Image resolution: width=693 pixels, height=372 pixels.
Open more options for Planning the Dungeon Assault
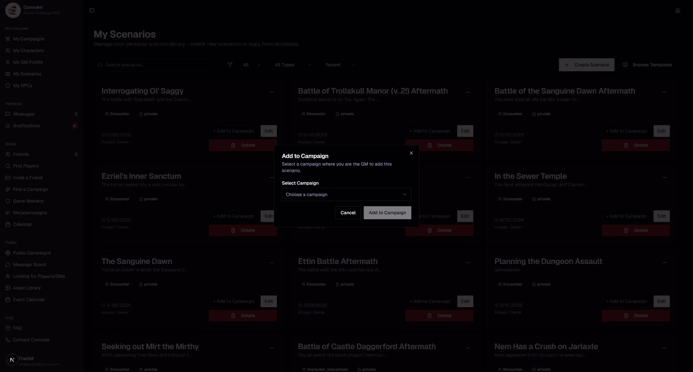[x=665, y=263]
